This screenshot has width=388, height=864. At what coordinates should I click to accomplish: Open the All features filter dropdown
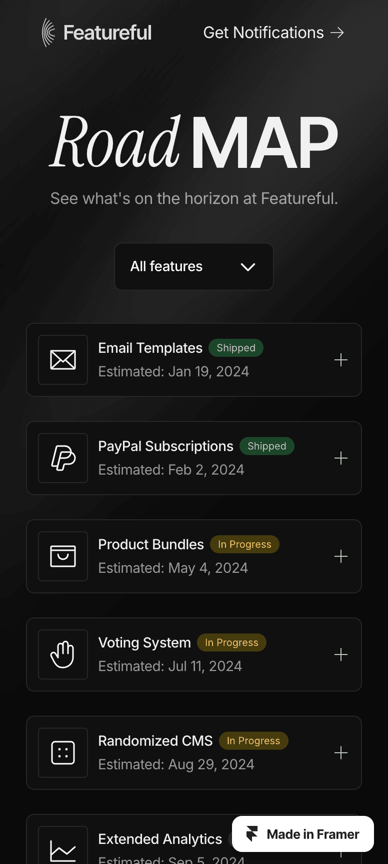(194, 267)
